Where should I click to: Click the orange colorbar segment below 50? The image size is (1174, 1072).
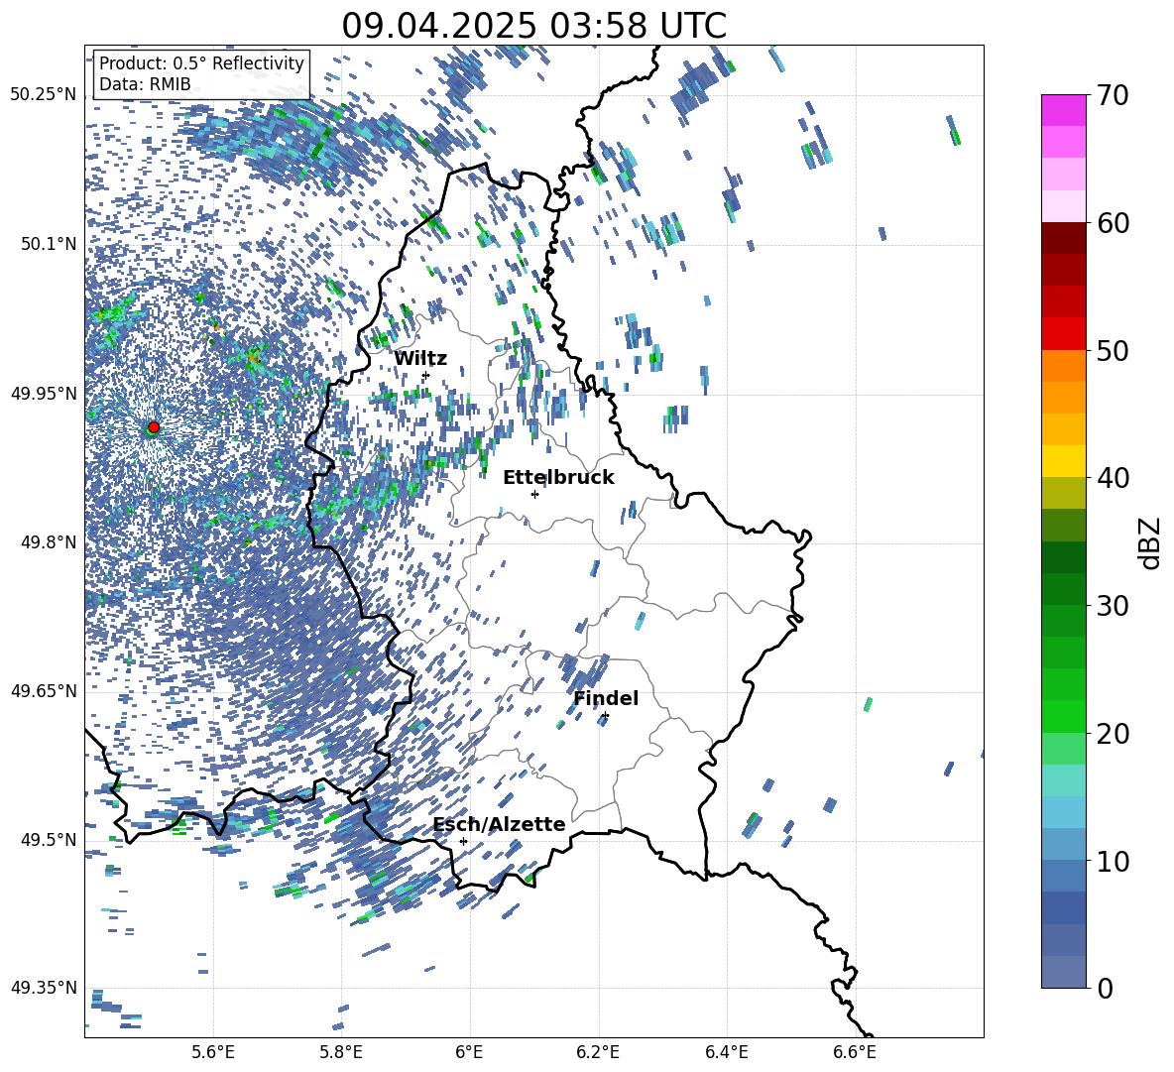pos(1063,366)
